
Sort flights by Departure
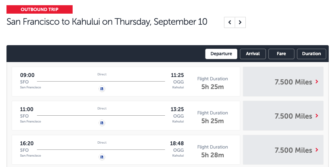pyautogui.click(x=221, y=54)
